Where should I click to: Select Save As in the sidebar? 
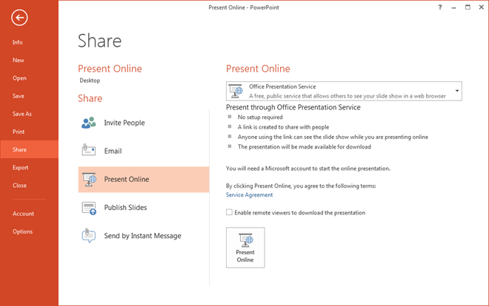[x=22, y=114]
